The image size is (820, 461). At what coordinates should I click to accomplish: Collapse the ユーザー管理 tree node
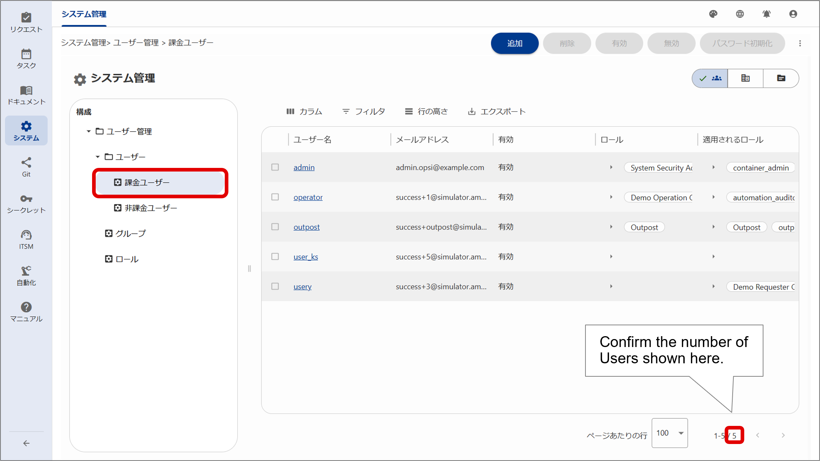88,131
